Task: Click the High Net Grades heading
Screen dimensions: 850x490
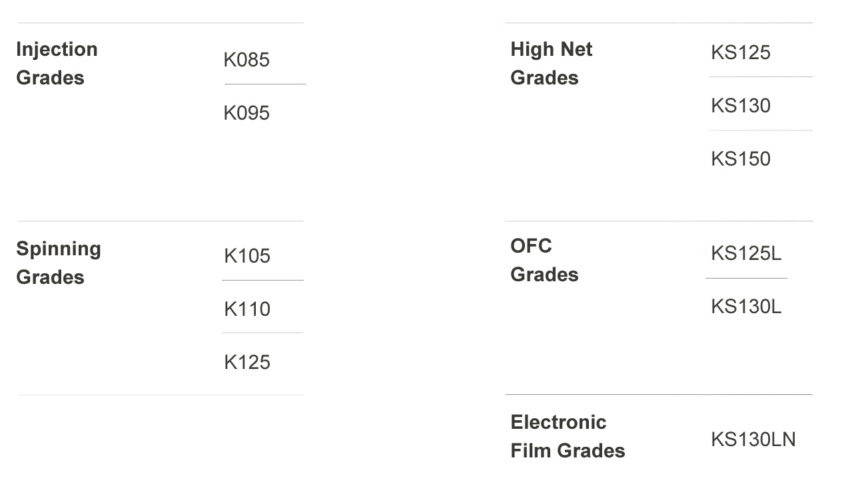Action: pyautogui.click(x=551, y=63)
